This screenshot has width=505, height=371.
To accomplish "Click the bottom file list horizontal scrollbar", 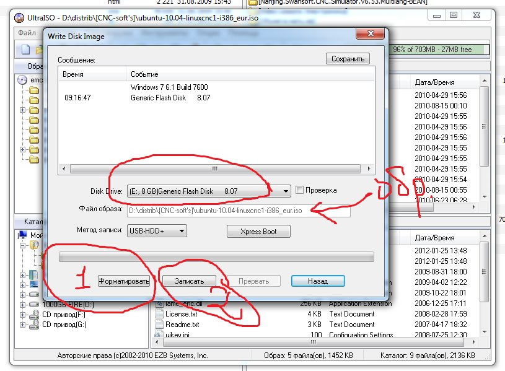I will point(314,342).
